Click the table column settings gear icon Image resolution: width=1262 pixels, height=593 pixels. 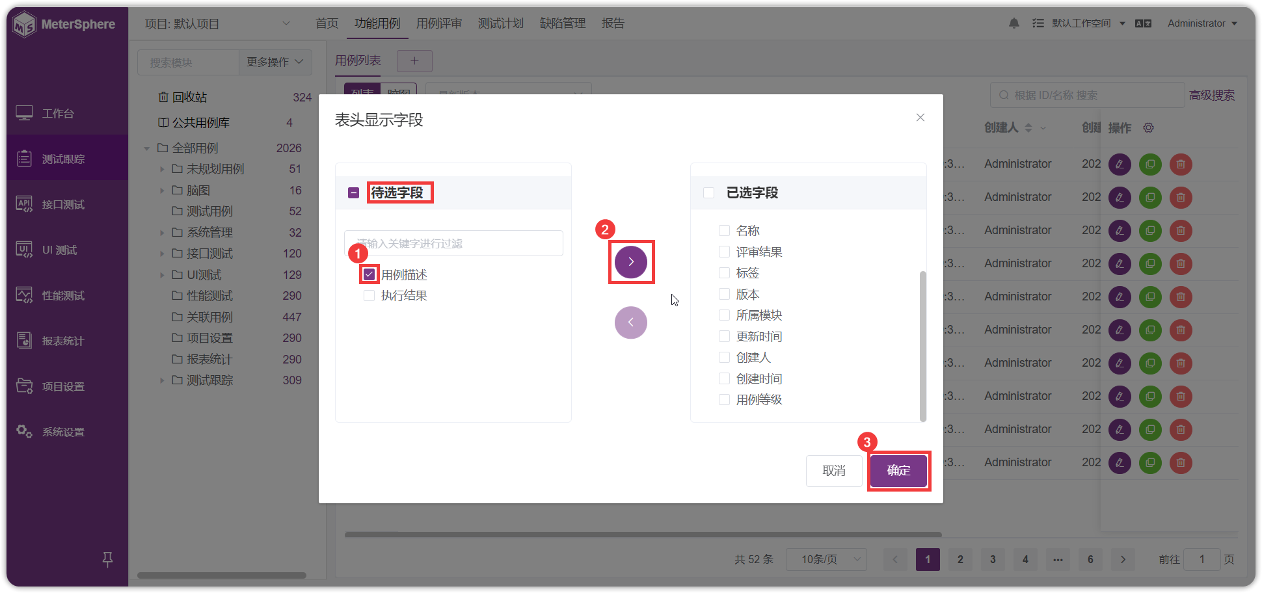[x=1149, y=127]
